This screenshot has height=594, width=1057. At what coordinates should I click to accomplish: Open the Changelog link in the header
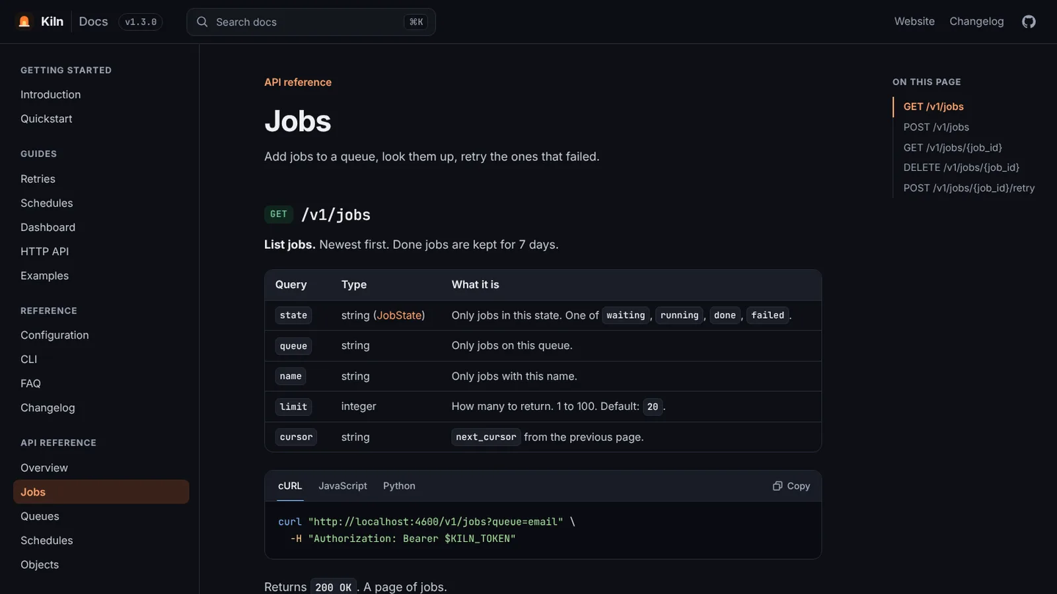click(976, 22)
